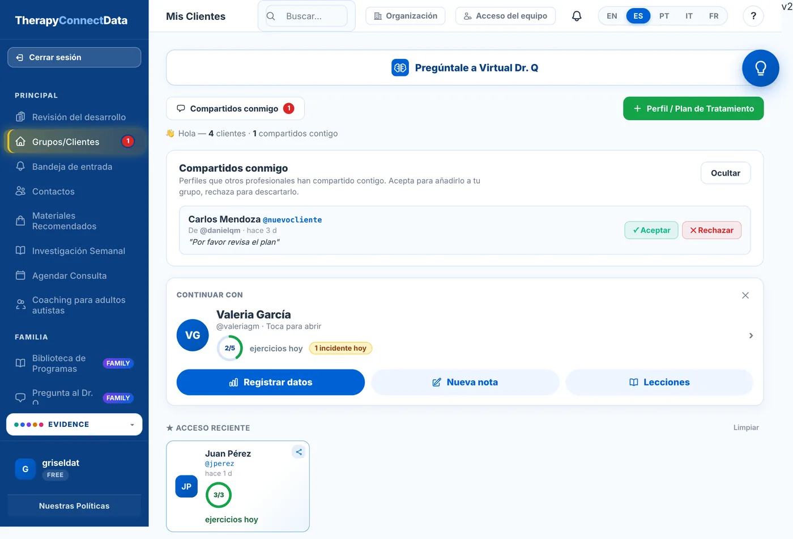793x539 pixels.
Task: Open Biblioteca de Programas
Action: (74, 363)
